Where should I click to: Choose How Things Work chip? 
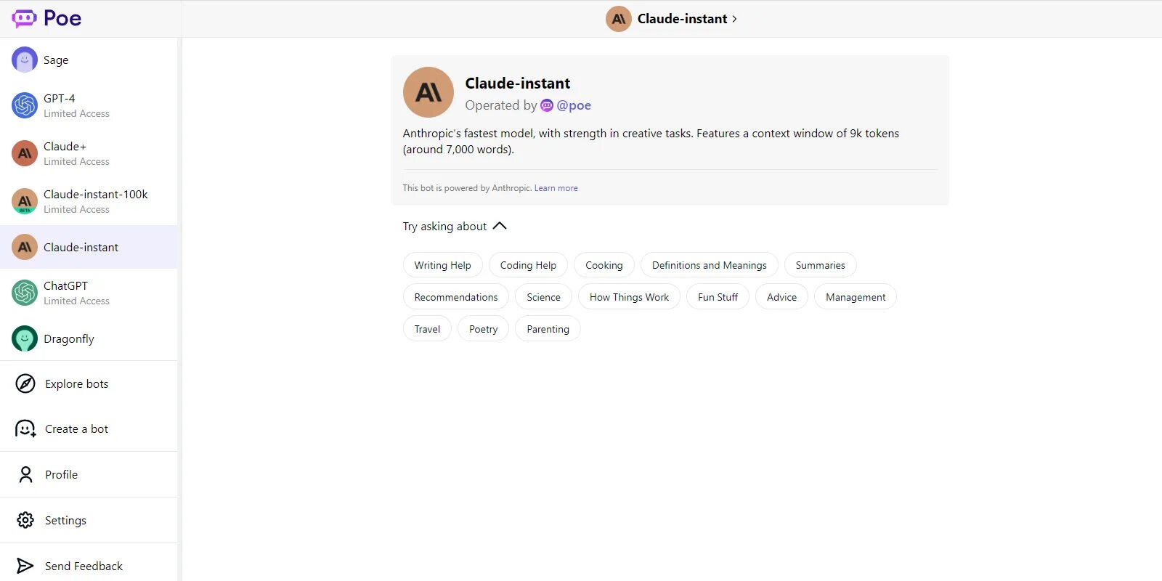pos(630,297)
